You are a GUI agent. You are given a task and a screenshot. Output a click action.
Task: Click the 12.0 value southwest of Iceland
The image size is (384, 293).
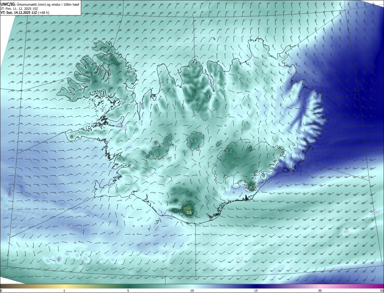68,226
